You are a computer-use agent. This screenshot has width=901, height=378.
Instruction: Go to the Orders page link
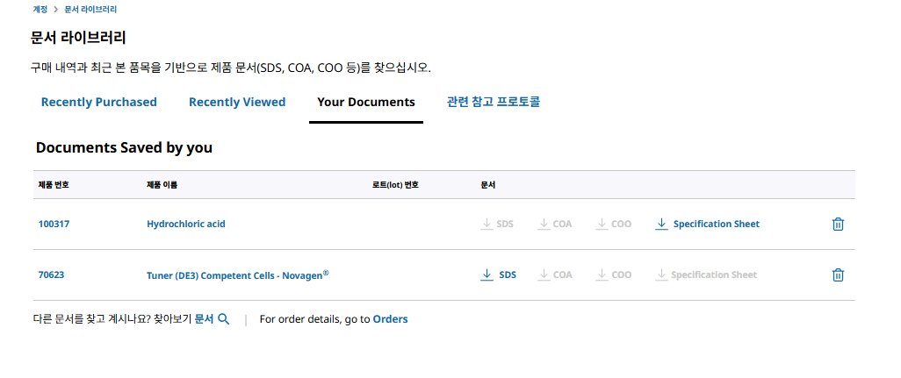click(x=390, y=319)
